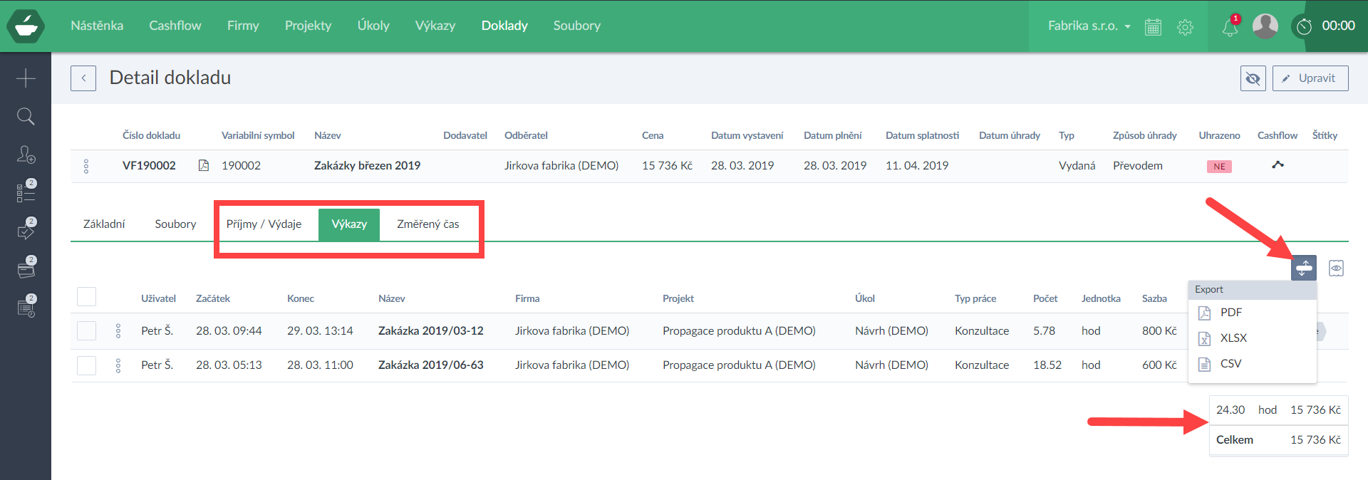
Task: Open three-dot menu for Zakázka 2019/03-12 row
Action: (x=118, y=331)
